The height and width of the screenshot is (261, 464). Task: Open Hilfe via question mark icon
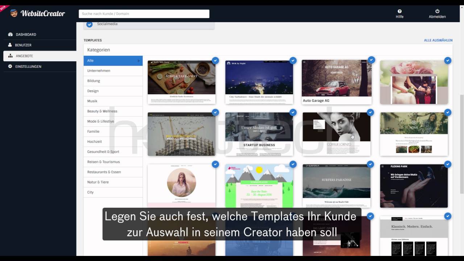coord(399,11)
